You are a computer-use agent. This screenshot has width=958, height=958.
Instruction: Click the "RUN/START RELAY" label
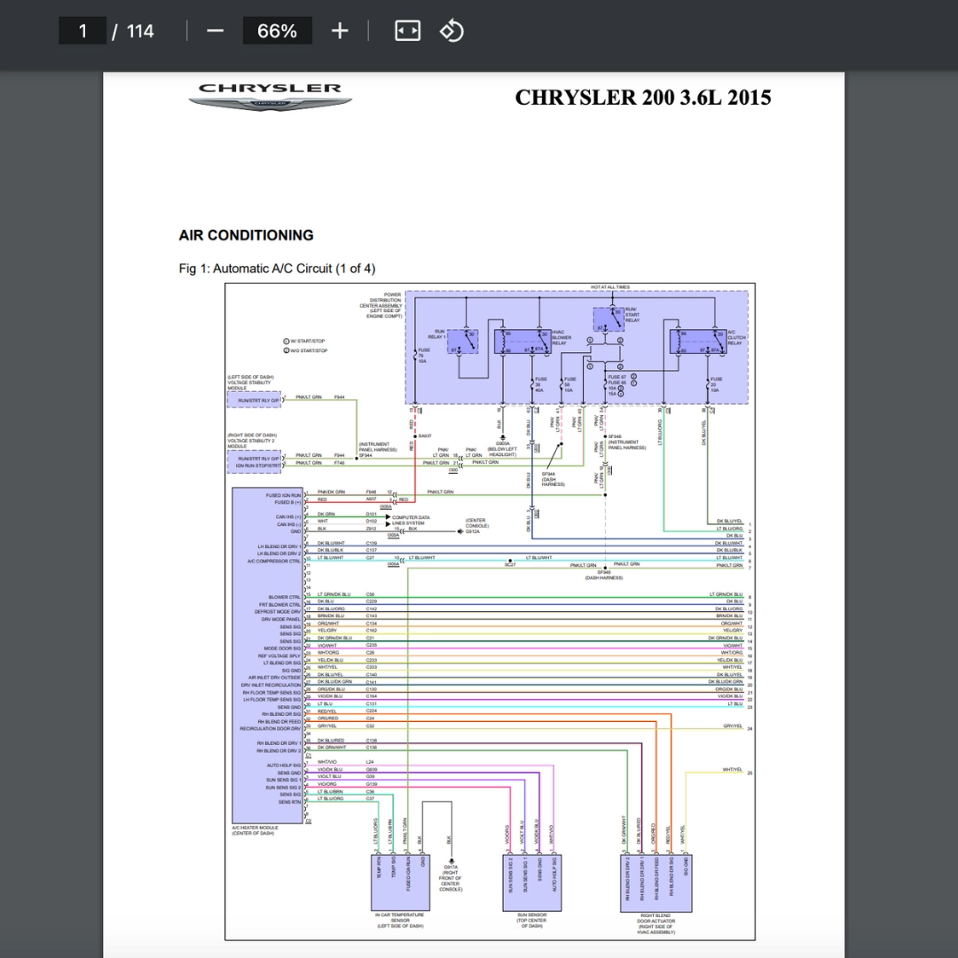click(x=632, y=315)
